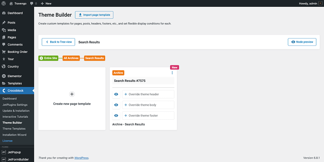Open Interactive Tutorials submenu
Viewport: 324px width, 162px height.
tap(15, 117)
